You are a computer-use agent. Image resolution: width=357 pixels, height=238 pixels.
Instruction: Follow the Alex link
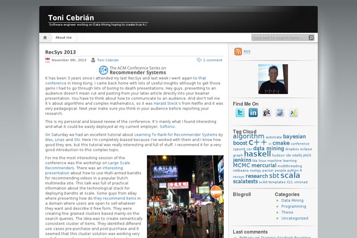(x=49, y=140)
